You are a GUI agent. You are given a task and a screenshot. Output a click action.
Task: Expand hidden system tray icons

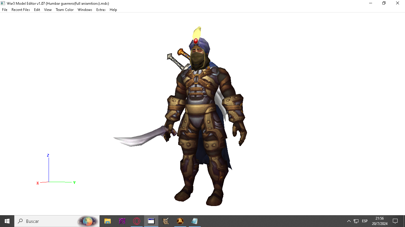coord(349,221)
